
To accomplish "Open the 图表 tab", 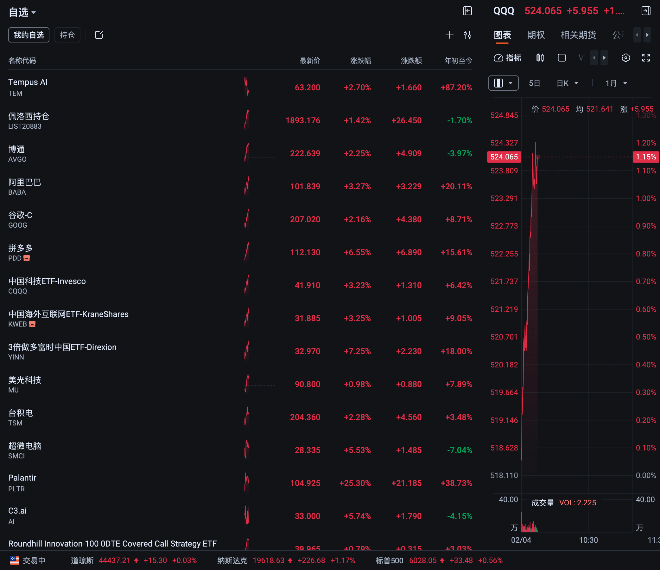I will pyautogui.click(x=502, y=35).
